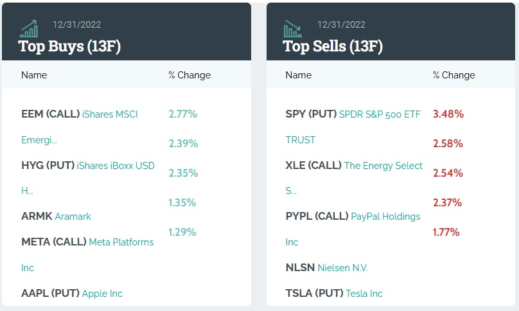The width and height of the screenshot is (519, 311).
Task: Open the TSLA (PUT) Tesla Inc link
Action: pos(334,294)
